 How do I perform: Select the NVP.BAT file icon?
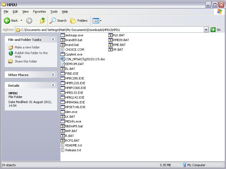(63, 131)
